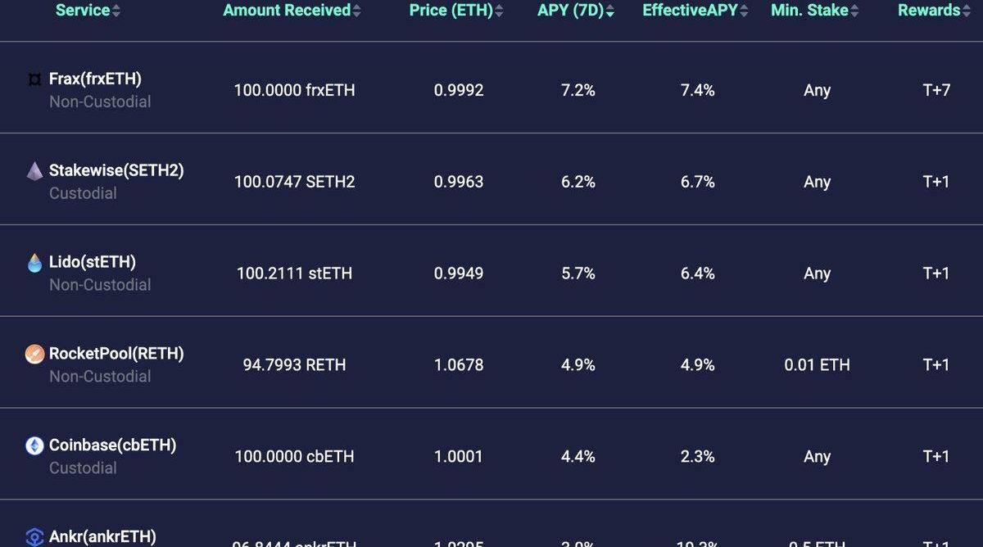Open Stakewise(SETH2) service link

(x=116, y=171)
